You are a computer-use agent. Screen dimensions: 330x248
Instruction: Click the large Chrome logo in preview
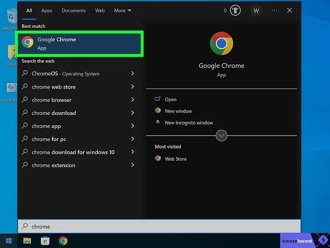[x=221, y=44]
